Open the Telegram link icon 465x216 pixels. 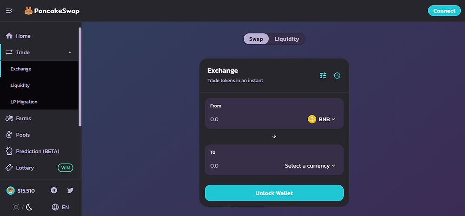coord(53,190)
